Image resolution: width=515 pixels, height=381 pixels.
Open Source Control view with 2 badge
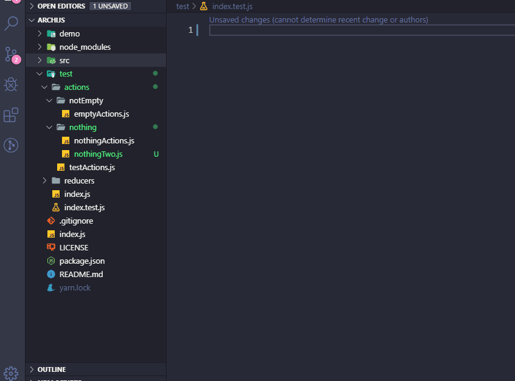point(12,55)
